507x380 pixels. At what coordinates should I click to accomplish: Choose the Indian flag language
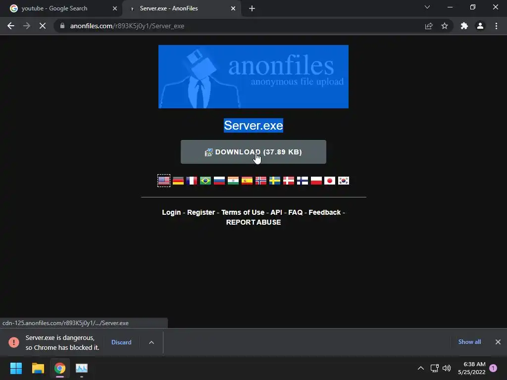[233, 181]
